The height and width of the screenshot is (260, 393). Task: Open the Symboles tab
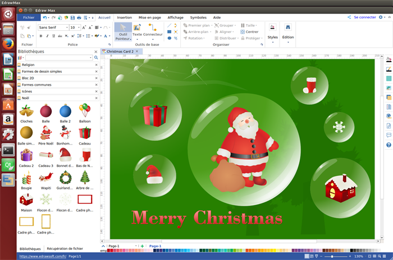(x=198, y=17)
